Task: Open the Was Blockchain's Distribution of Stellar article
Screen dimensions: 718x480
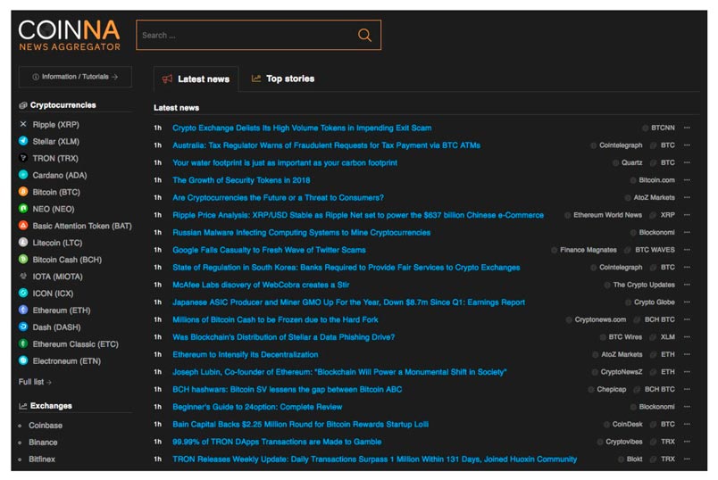Action: pyautogui.click(x=283, y=336)
